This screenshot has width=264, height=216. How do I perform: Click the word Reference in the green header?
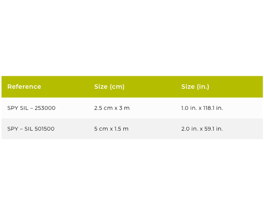[x=24, y=87]
